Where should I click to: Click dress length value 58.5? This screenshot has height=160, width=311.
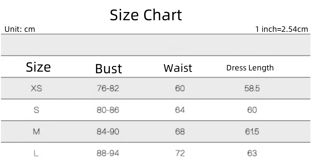[x=252, y=88]
